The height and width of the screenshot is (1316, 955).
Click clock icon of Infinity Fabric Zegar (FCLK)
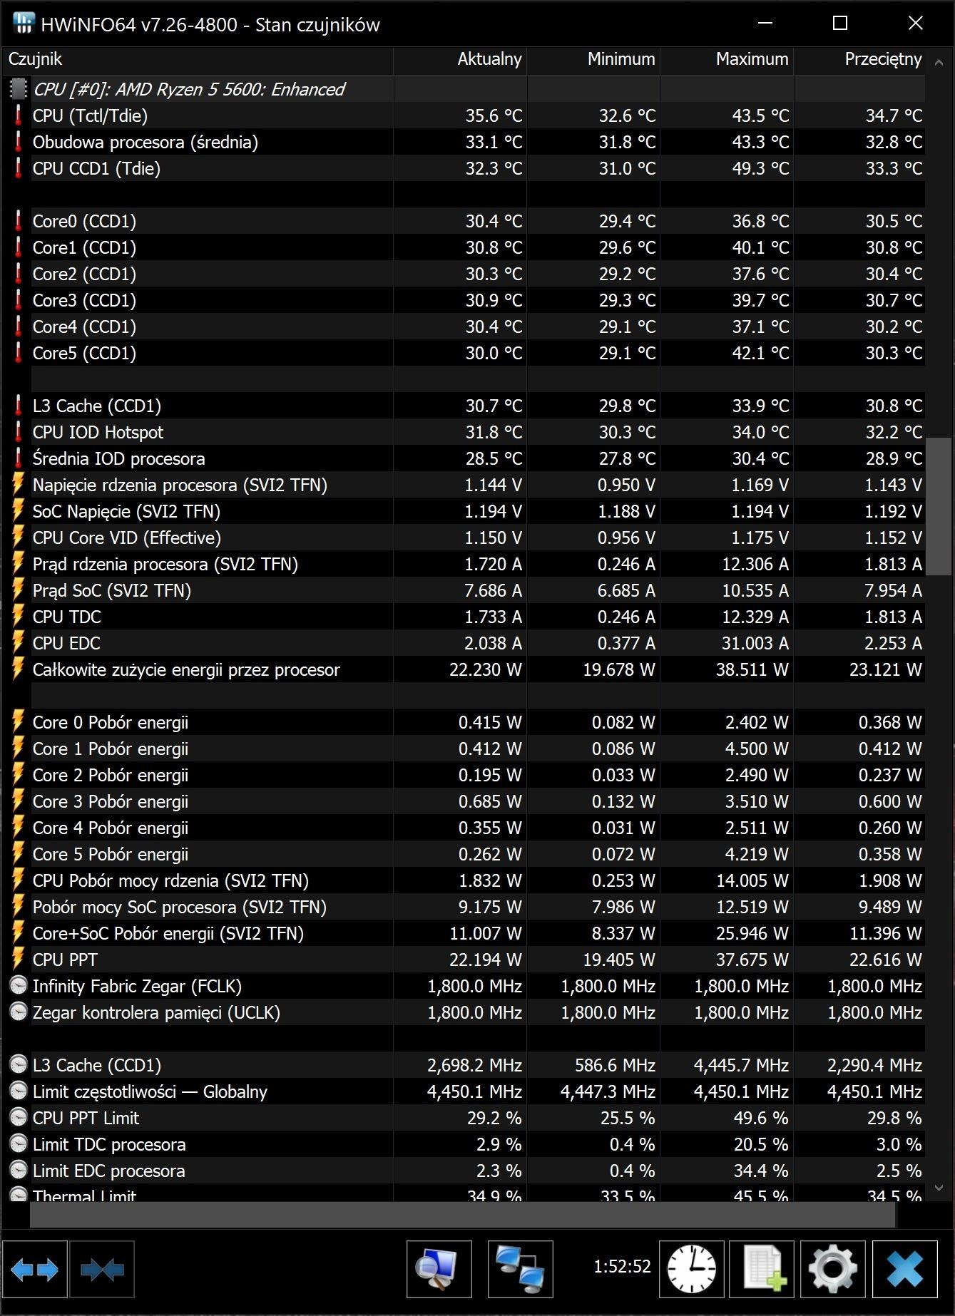[x=18, y=986]
